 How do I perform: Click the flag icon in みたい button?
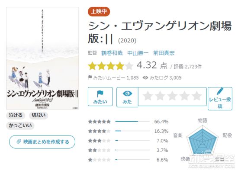(100, 94)
